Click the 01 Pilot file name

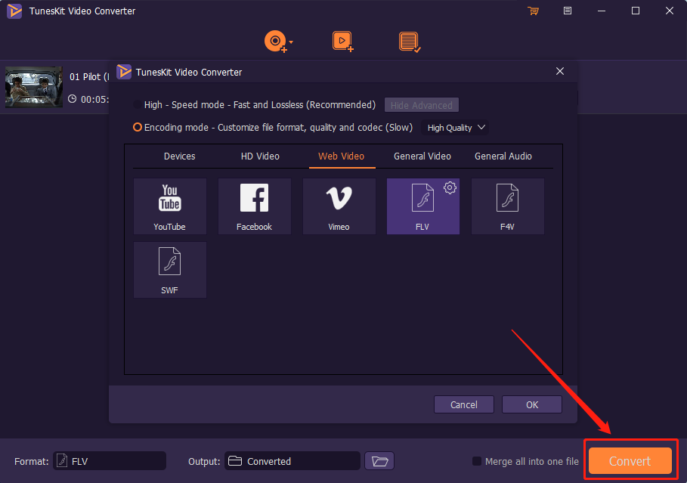pos(89,76)
